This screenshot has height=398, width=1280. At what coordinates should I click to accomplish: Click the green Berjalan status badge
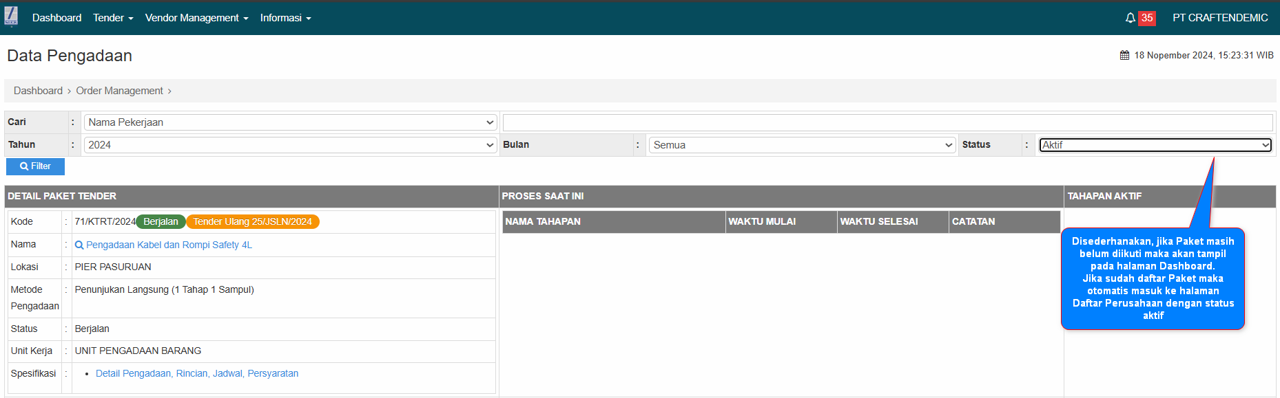(161, 221)
